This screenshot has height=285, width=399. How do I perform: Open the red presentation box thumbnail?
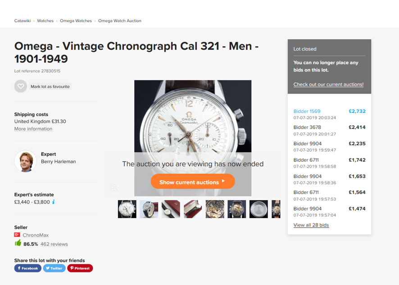pyautogui.click(x=193, y=209)
